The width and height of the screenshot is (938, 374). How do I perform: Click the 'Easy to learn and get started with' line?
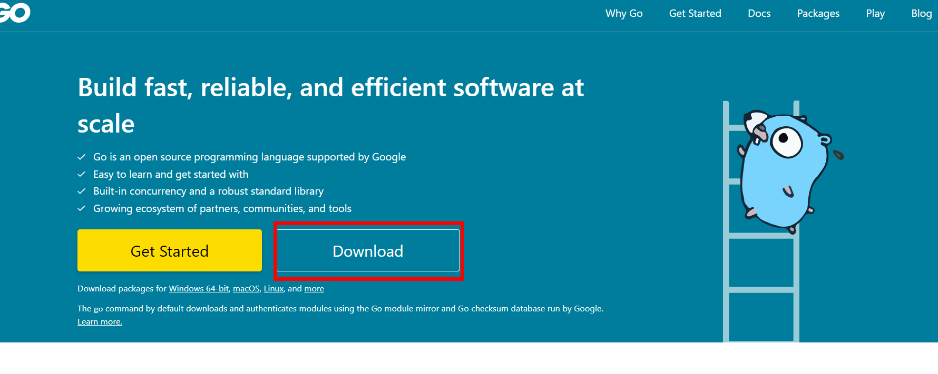point(171,174)
